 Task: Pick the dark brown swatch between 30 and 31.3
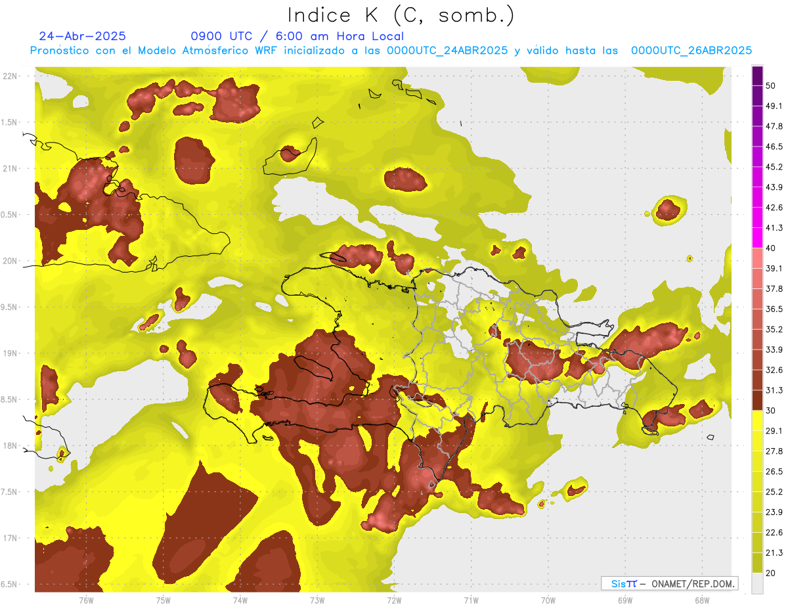[757, 400]
